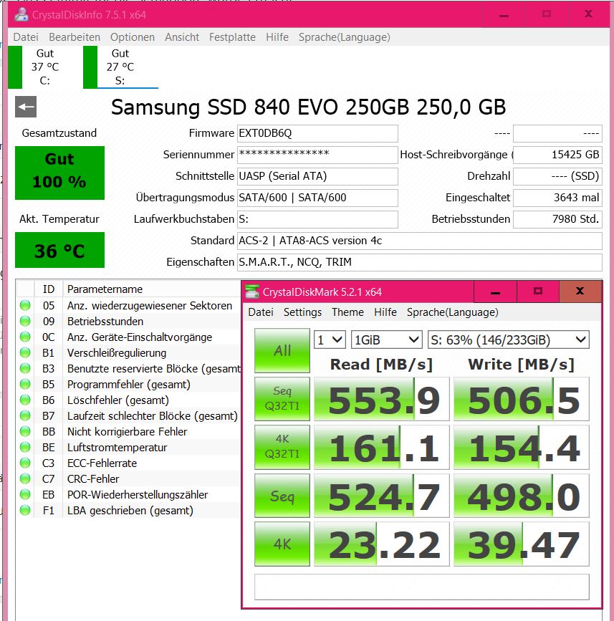Open Hilfe menu in CrystalDiskMark

click(385, 312)
